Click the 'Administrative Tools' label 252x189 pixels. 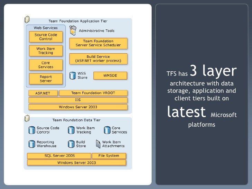pos(97,31)
